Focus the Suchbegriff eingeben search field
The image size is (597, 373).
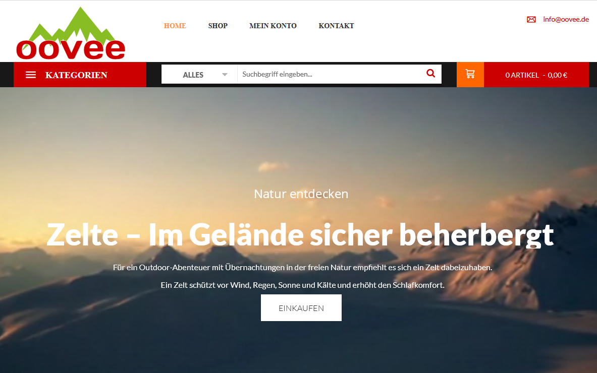331,74
